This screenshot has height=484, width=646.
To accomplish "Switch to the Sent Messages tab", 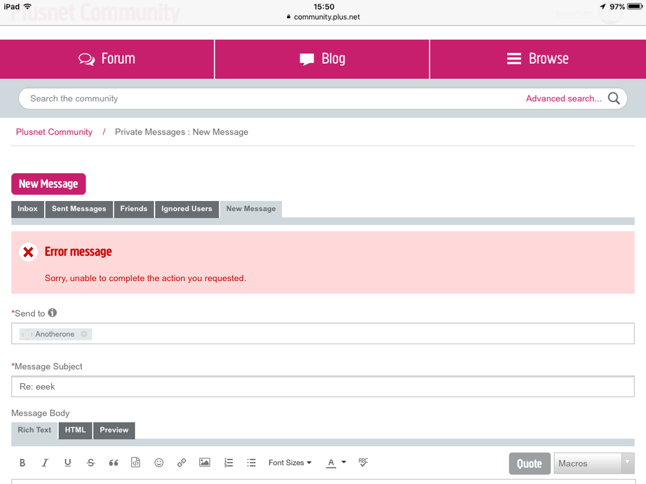I will (79, 209).
